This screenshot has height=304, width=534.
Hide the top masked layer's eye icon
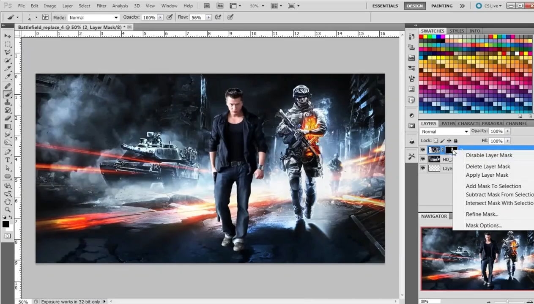coord(423,150)
